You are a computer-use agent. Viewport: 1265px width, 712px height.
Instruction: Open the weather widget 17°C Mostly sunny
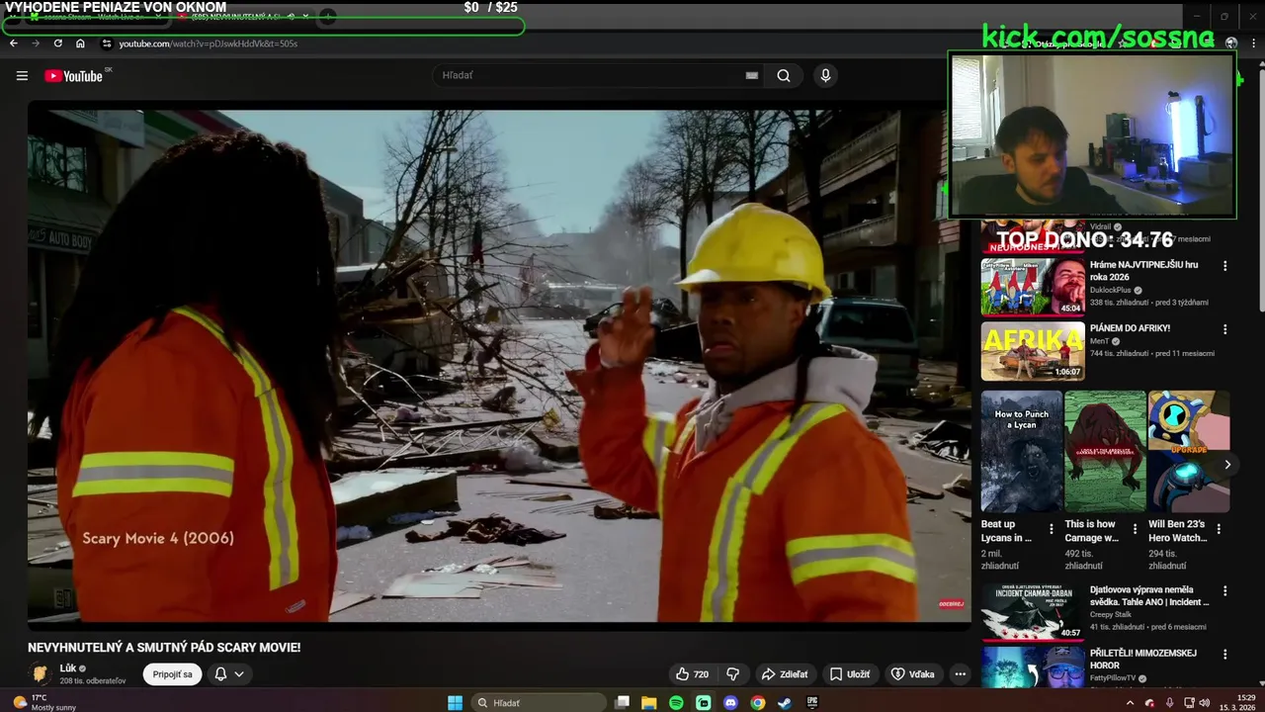pos(46,702)
